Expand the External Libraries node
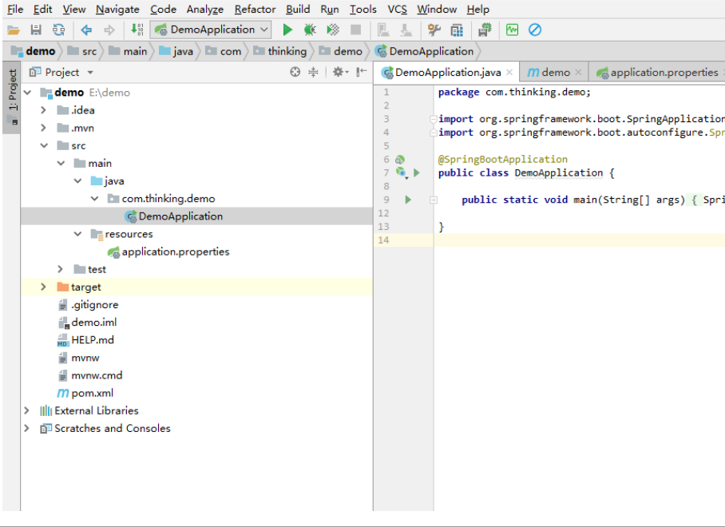Viewport: 725px width, 527px height. [x=27, y=410]
